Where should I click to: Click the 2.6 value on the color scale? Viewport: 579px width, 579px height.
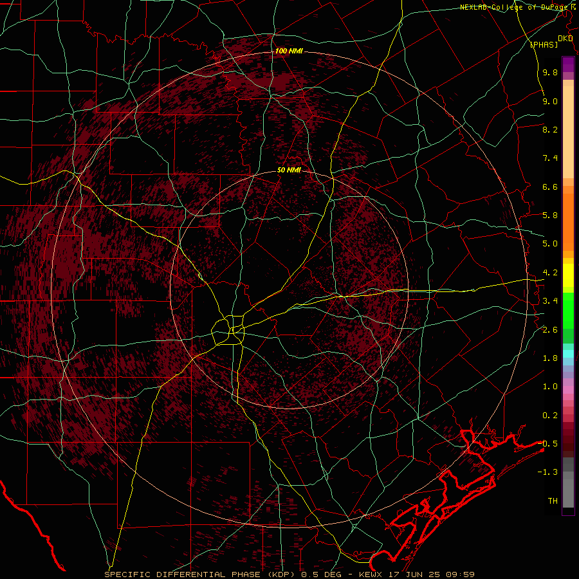(550, 330)
